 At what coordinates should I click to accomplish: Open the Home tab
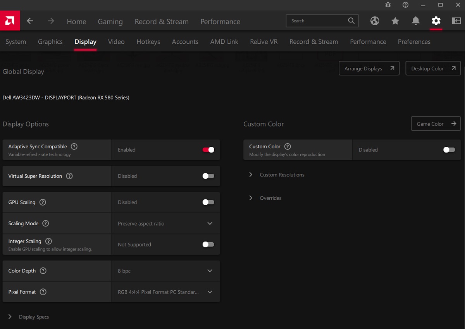[x=76, y=22]
